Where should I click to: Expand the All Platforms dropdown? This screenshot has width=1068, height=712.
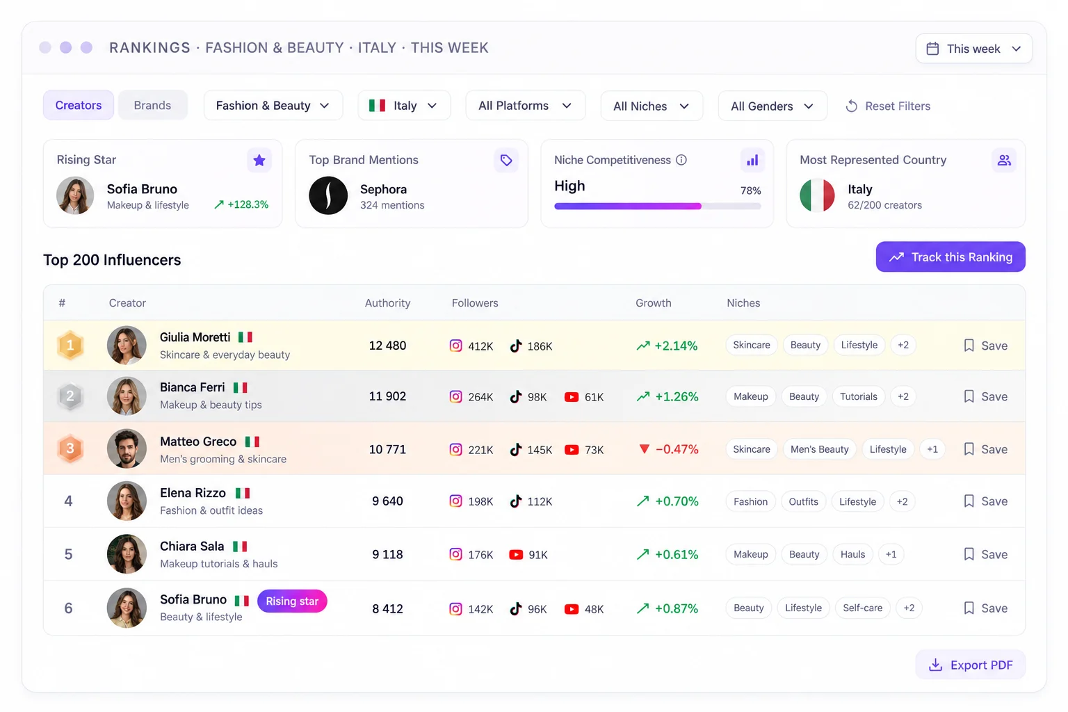coord(526,106)
